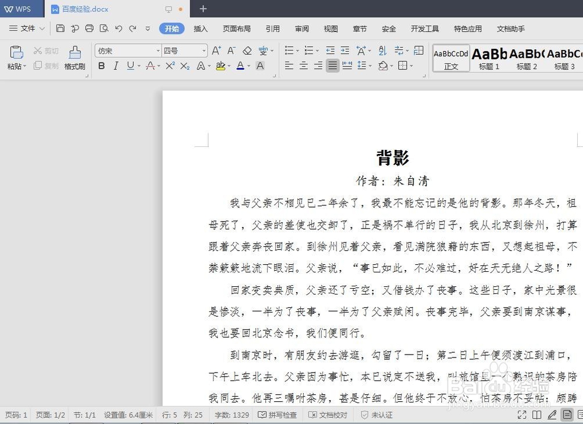
Task: Click the Align Right icon
Action: click(x=318, y=66)
